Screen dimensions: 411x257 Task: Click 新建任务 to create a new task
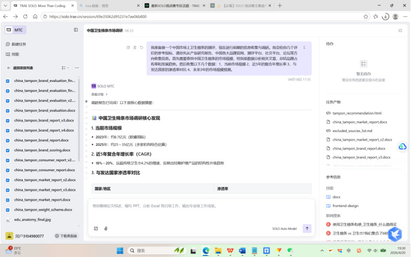click(x=19, y=44)
